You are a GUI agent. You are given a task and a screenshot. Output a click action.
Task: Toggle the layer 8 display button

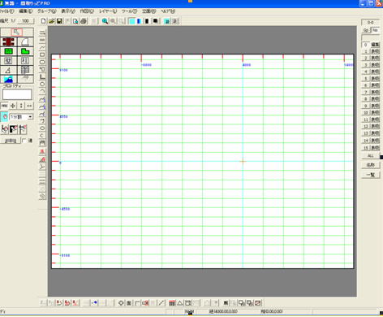[375, 99]
